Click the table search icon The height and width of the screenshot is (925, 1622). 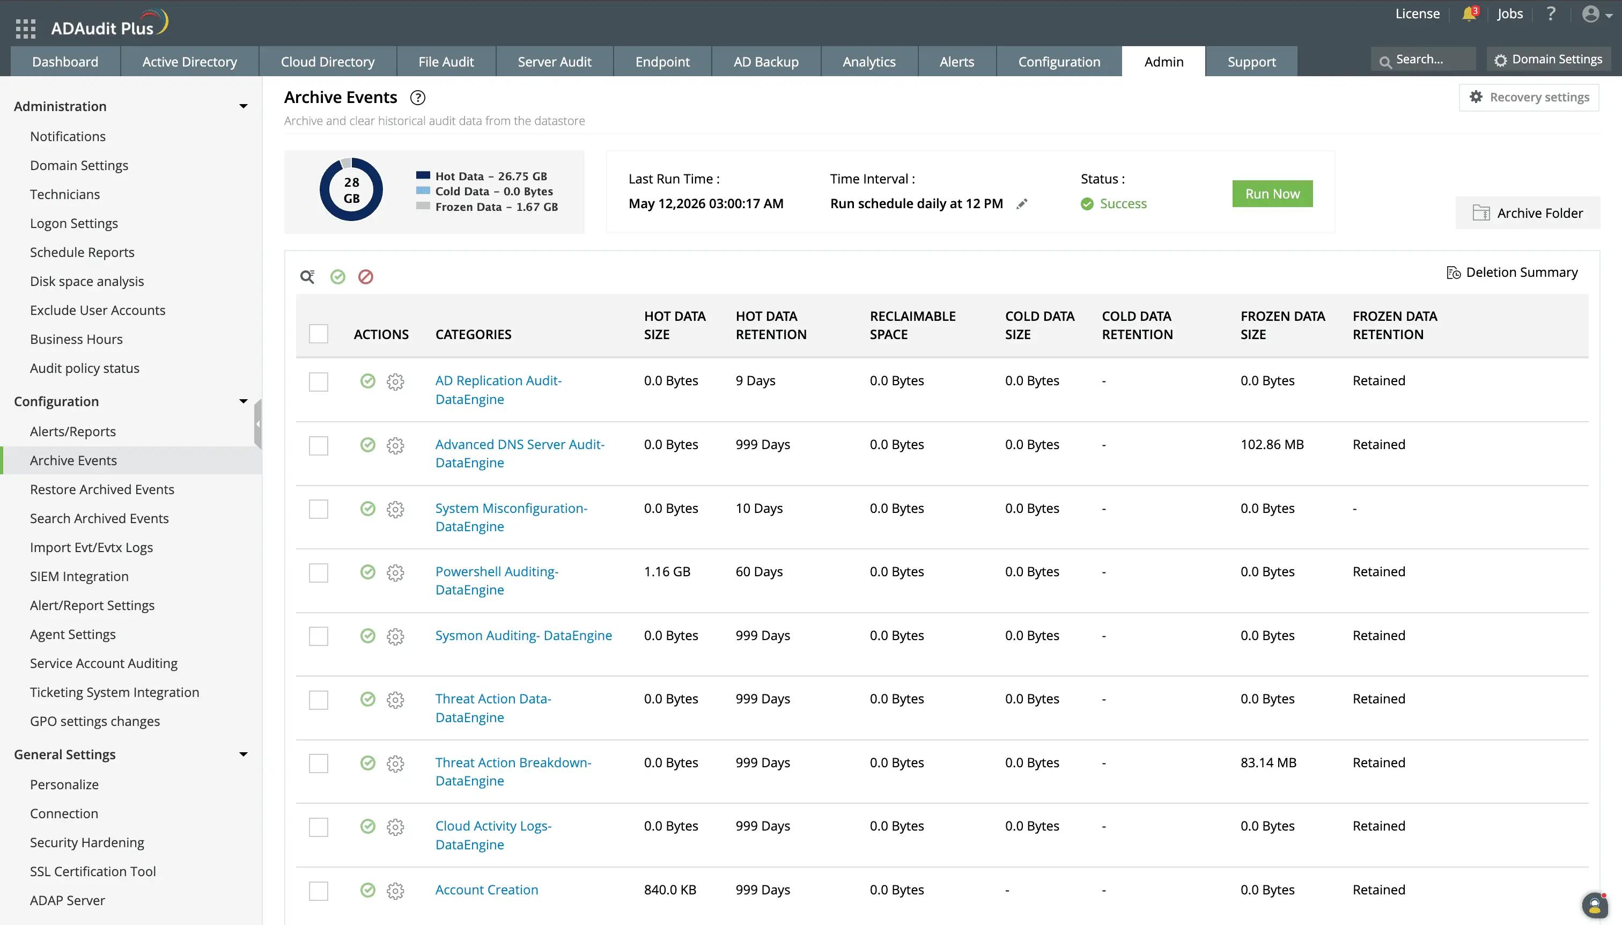tap(307, 276)
